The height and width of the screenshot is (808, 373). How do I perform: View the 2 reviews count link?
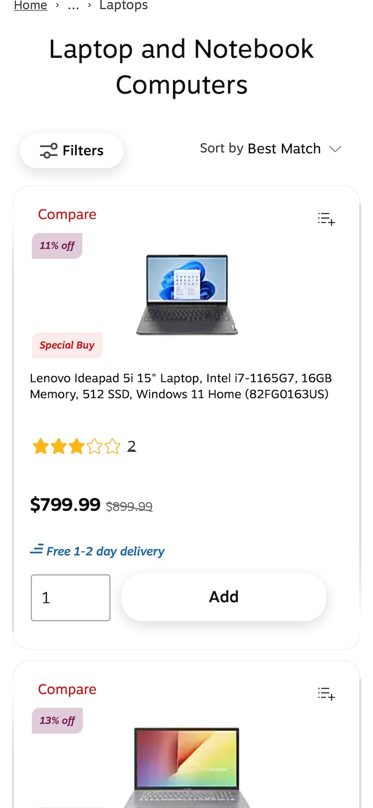coord(131,446)
